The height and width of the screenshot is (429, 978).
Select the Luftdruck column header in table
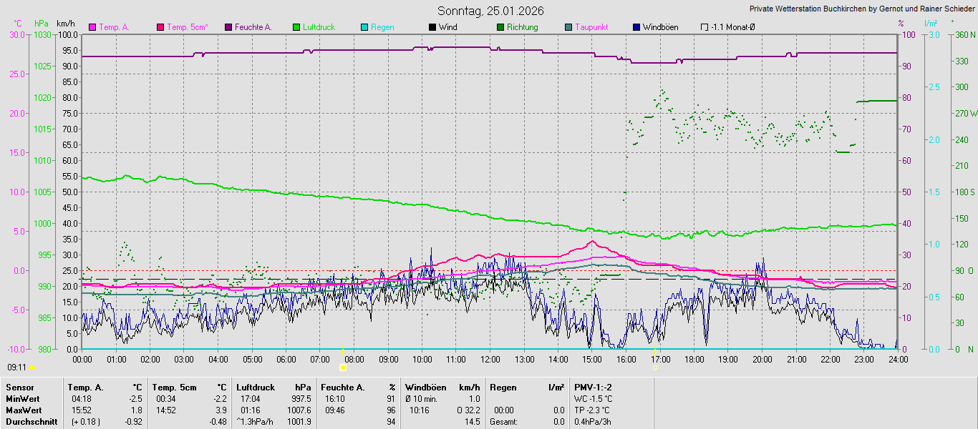(x=256, y=388)
